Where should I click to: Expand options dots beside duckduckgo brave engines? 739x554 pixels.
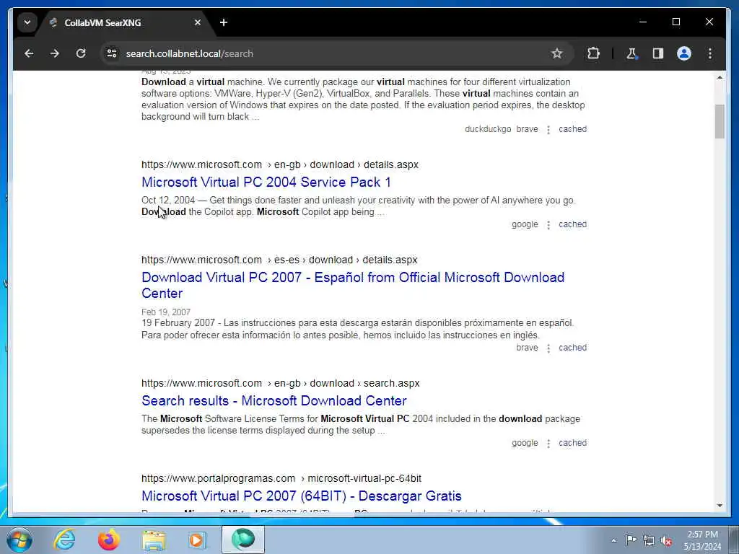click(x=548, y=130)
